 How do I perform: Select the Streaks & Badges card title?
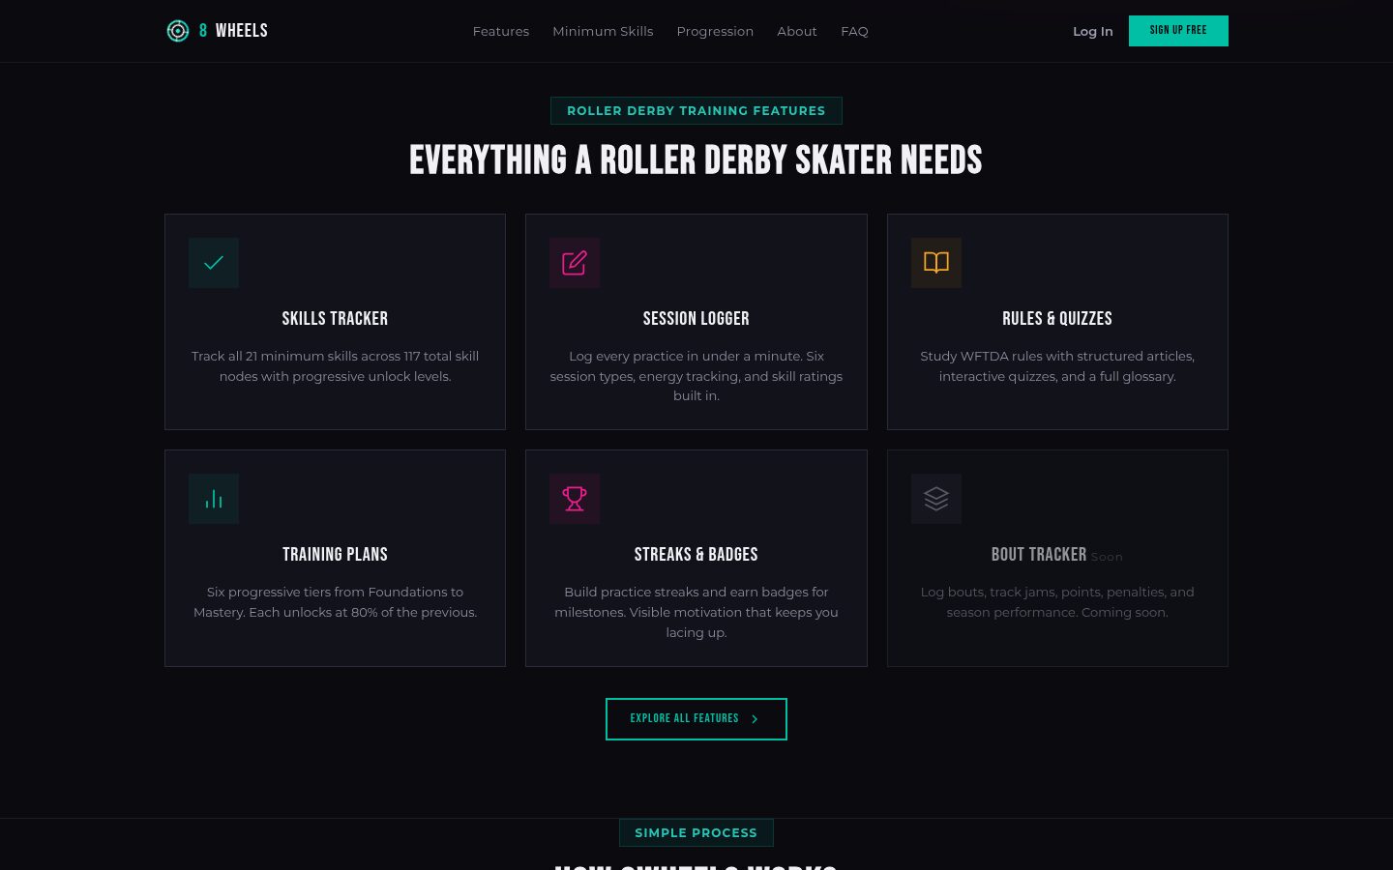click(x=696, y=555)
